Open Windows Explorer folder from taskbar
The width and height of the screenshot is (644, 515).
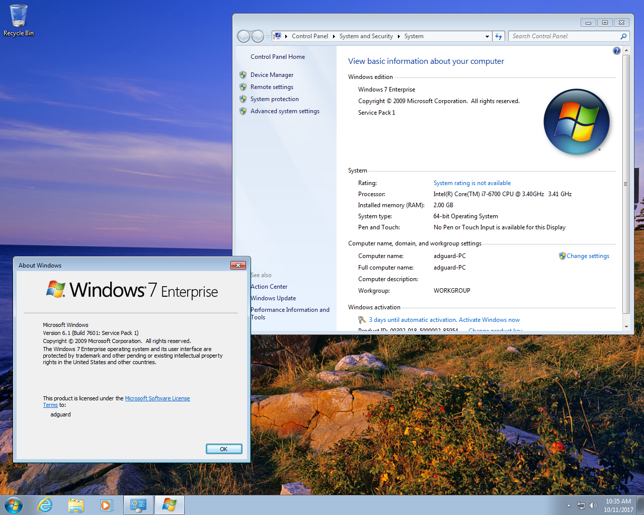point(76,505)
